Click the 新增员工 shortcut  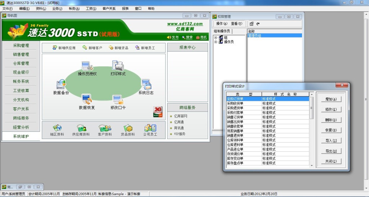tap(145, 48)
